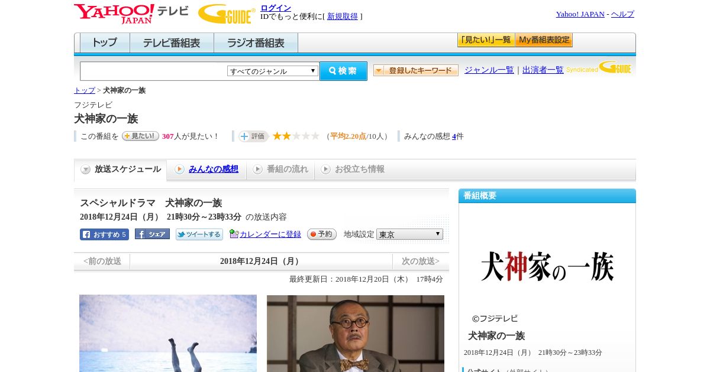
Task: Click the 犬神家の一族 title logo image
Action: click(x=547, y=266)
